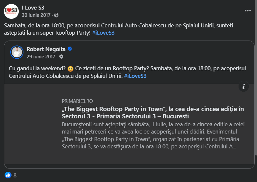View the 8 reactions count
The image size is (257, 182).
click(15, 175)
